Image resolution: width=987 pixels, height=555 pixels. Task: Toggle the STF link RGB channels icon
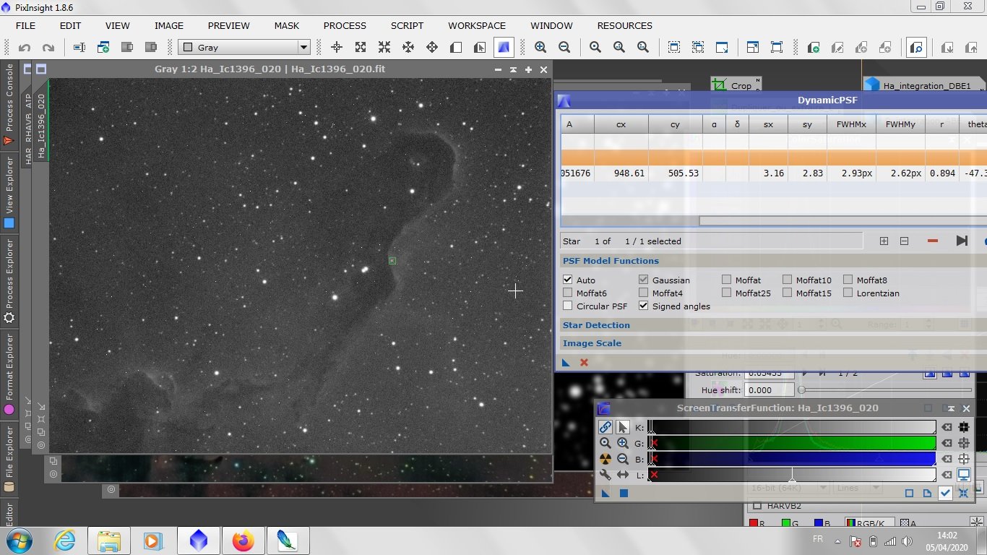(x=605, y=427)
